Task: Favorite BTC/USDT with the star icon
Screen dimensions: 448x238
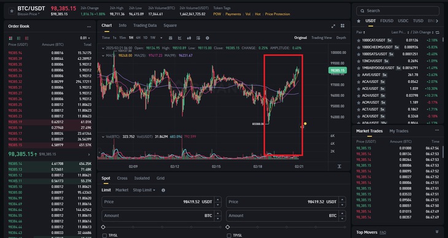Action: [x=12, y=11]
